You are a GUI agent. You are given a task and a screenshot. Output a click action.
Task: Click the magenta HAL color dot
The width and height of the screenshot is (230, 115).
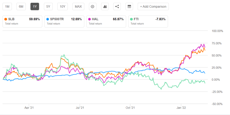tap(90, 19)
